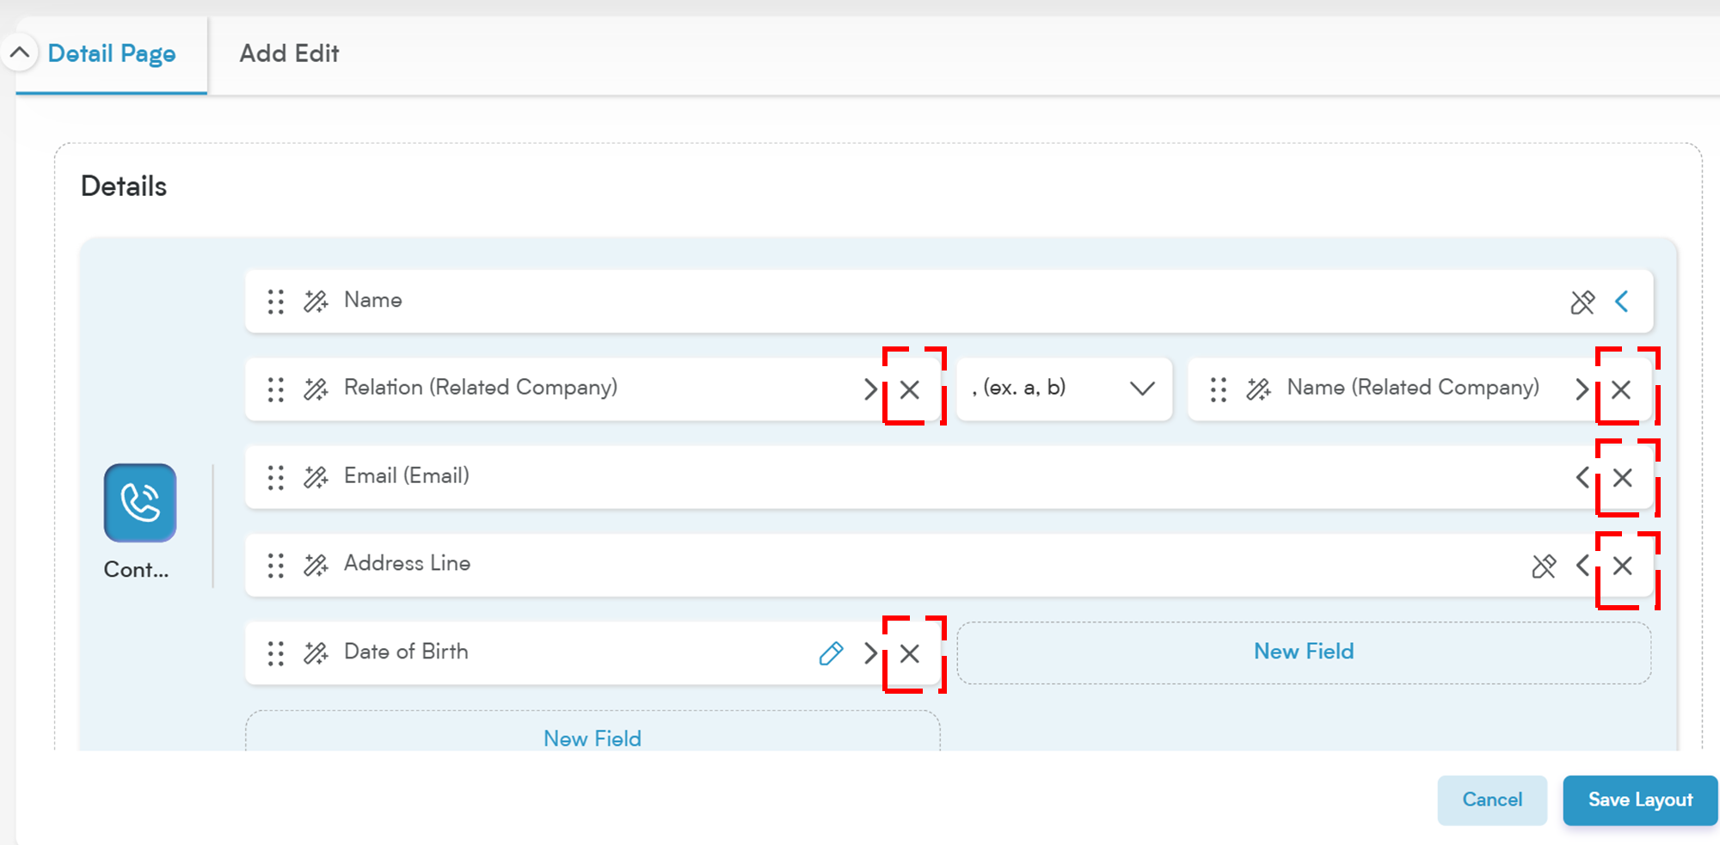Screen dimensions: 1720x845
Task: Click the Details section heading
Action: (x=124, y=187)
